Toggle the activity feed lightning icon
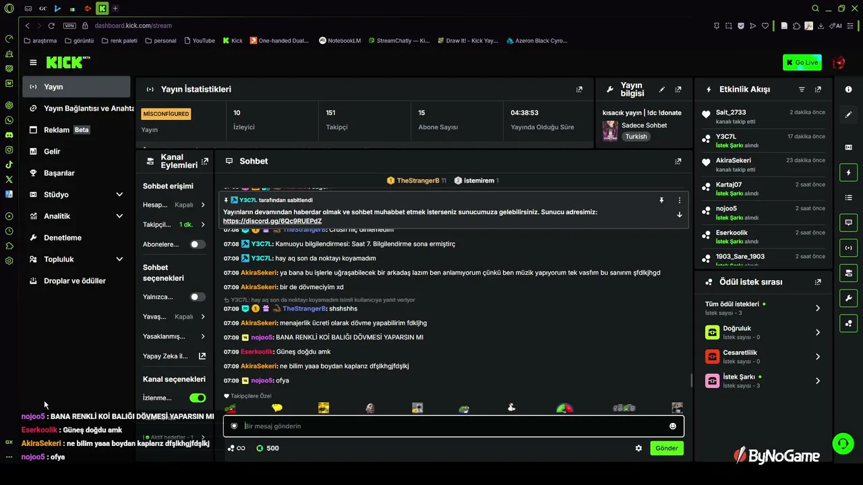 848,172
